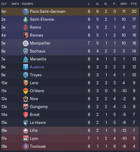
Task: Click the Marseille club logo
Action: coord(26,59)
